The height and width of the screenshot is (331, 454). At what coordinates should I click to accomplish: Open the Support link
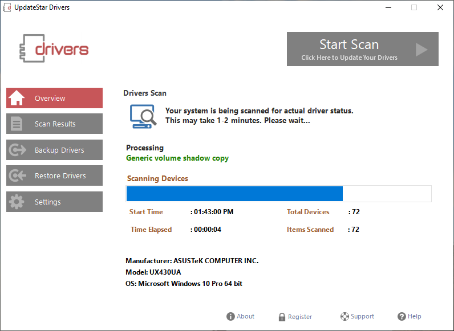362,317
